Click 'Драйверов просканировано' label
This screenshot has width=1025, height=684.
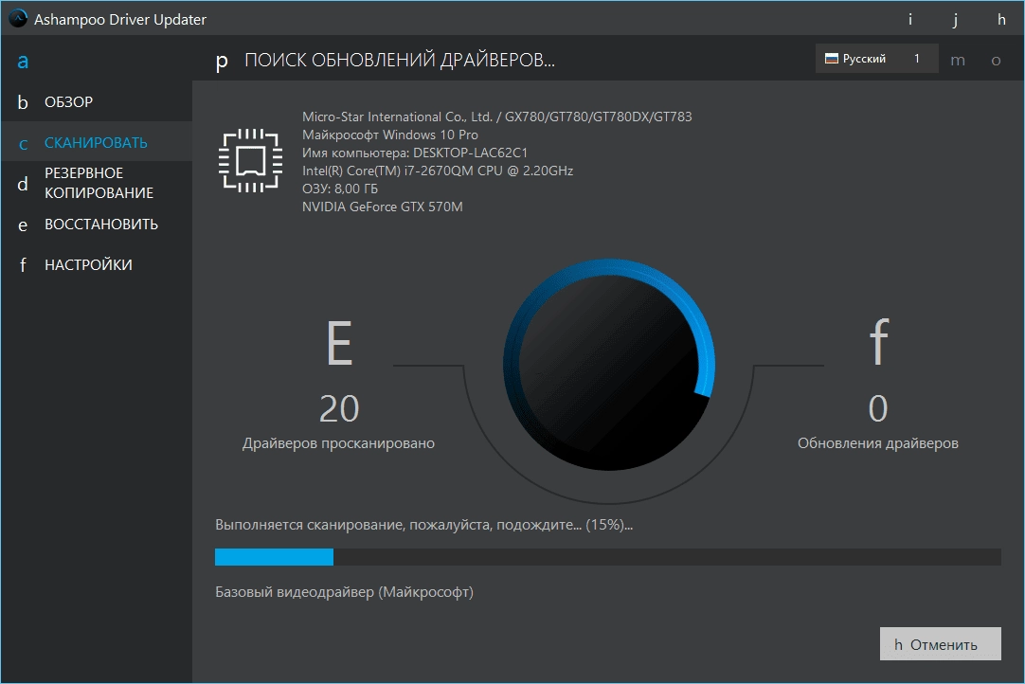pyautogui.click(x=338, y=443)
